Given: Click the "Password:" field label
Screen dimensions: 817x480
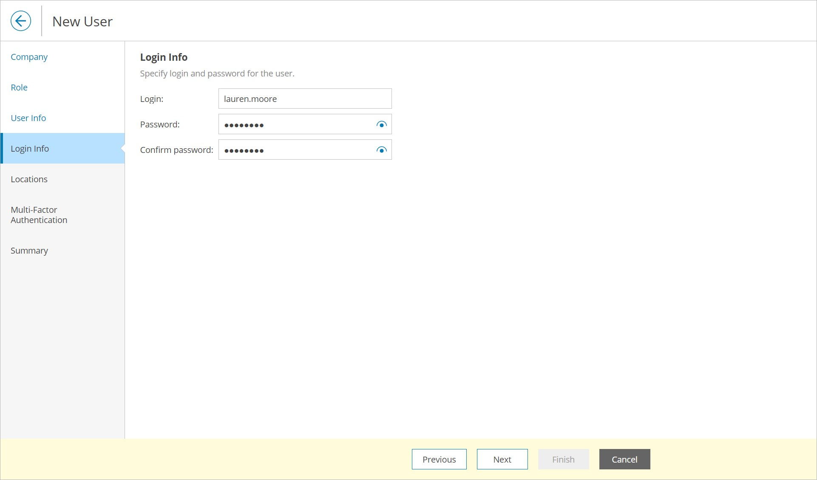Looking at the screenshot, I should tap(160, 124).
